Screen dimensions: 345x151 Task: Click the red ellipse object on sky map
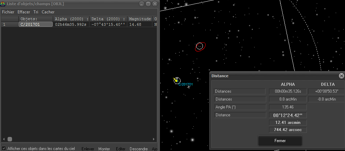pyautogui.click(x=200, y=47)
